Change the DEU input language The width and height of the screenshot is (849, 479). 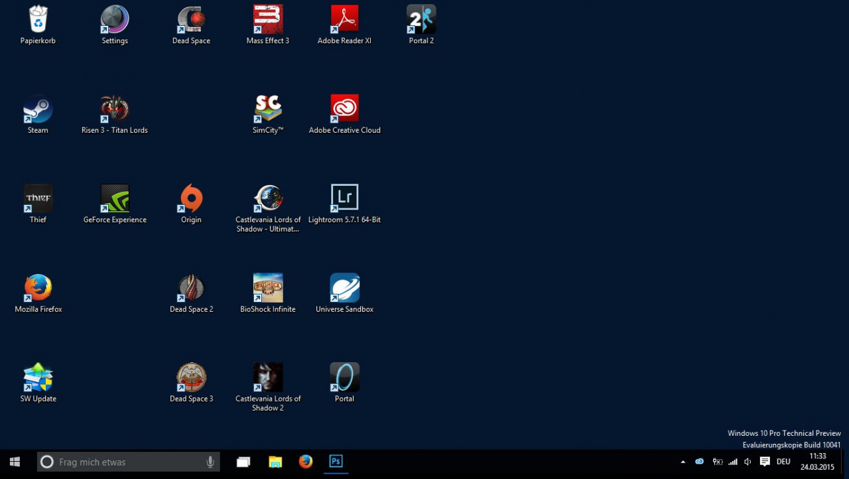[x=783, y=462]
